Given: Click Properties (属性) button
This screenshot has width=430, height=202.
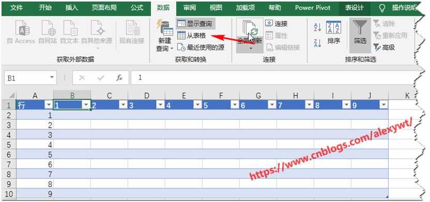Looking at the screenshot, I should (x=277, y=36).
